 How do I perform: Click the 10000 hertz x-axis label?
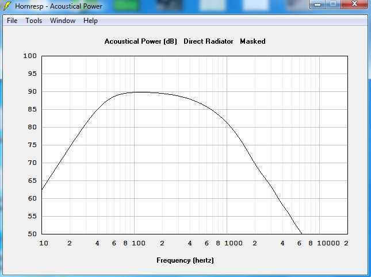tap(328, 243)
